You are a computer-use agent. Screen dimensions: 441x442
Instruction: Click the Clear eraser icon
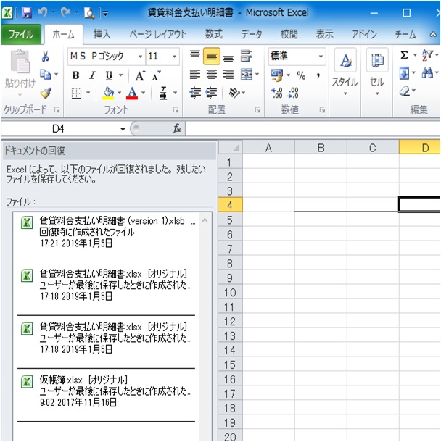[405, 91]
